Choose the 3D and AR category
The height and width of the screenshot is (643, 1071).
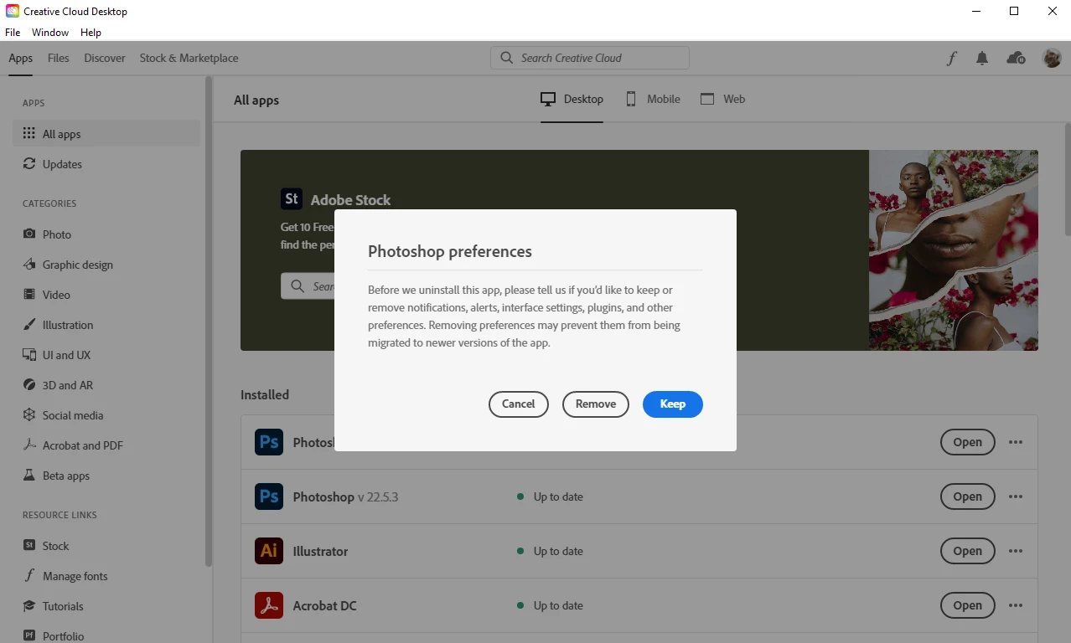click(x=106, y=385)
